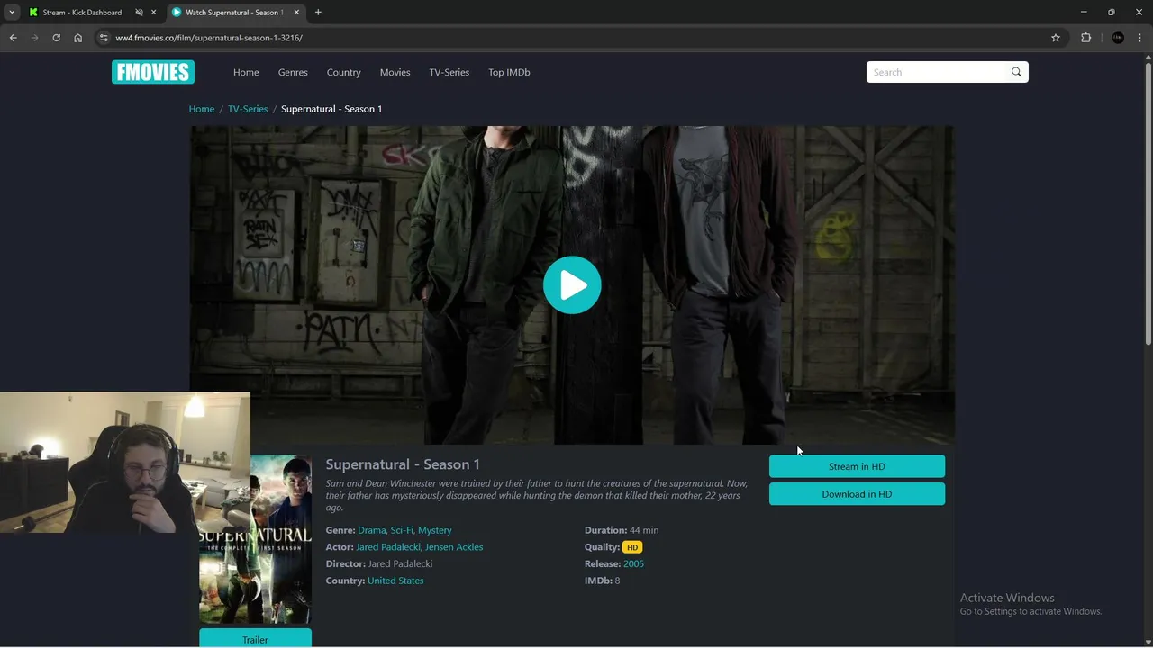The width and height of the screenshot is (1153, 648).
Task: Go back with browser back arrow
Action: pos(13,38)
